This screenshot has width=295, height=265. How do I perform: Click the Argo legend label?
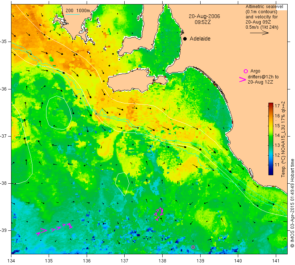click(x=255, y=71)
